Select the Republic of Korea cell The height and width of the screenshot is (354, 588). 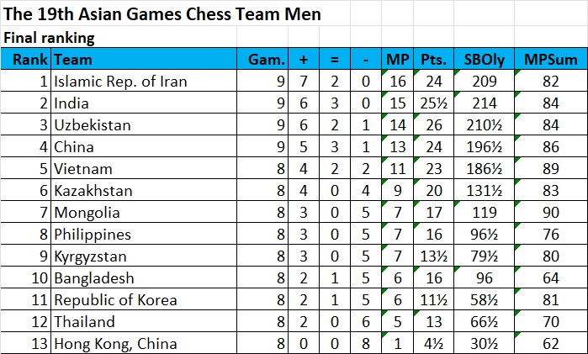click(115, 300)
